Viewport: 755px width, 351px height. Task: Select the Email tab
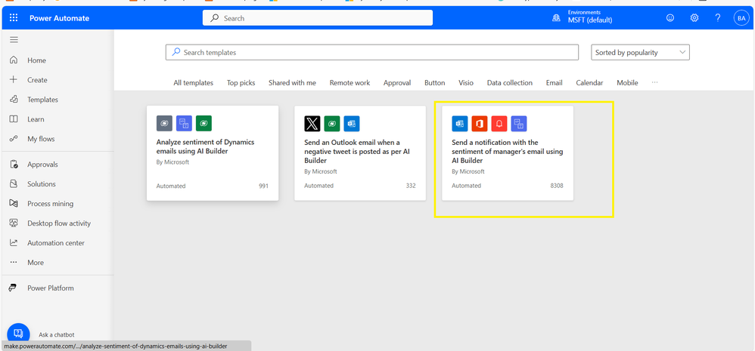point(555,82)
